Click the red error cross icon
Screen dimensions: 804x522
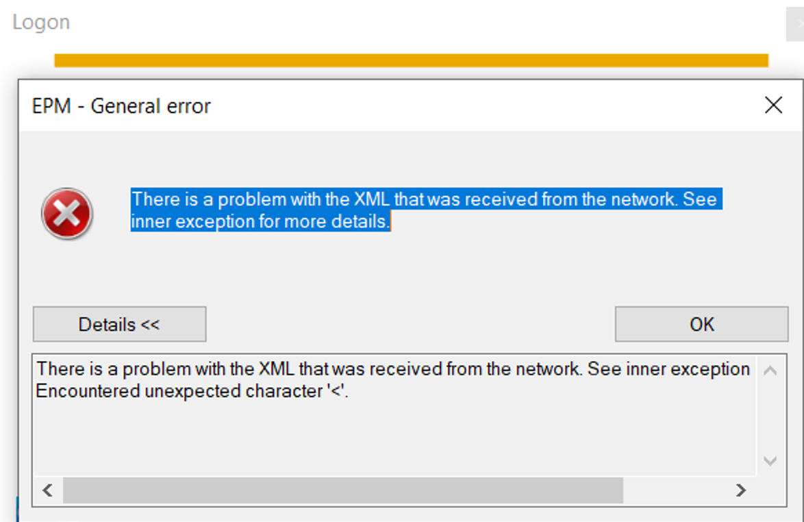[x=67, y=213]
